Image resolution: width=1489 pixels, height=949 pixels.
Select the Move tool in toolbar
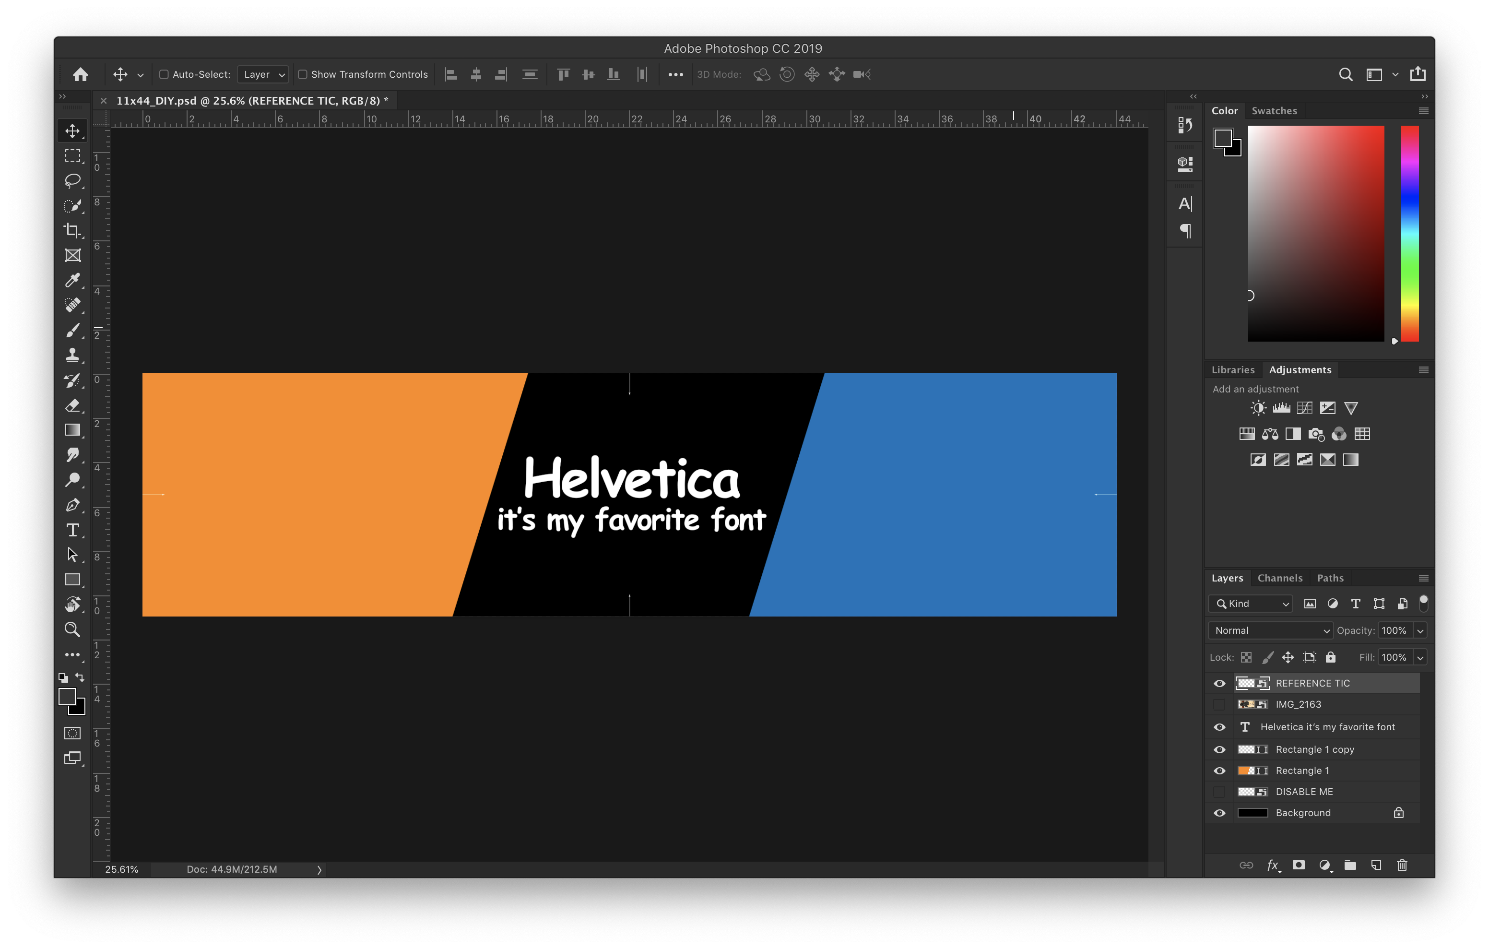click(71, 130)
